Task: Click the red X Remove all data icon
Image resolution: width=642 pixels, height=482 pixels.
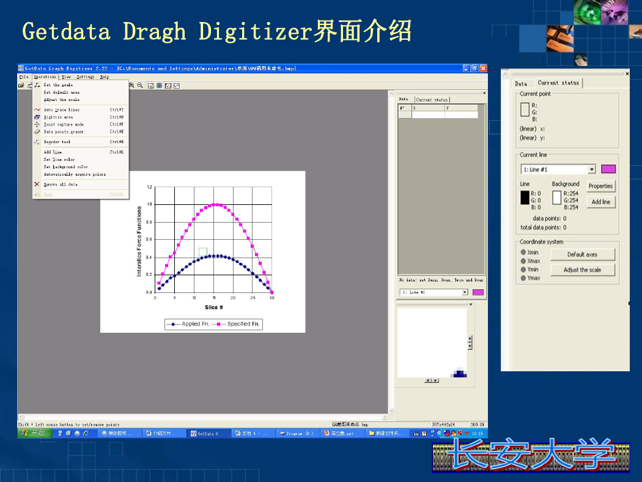Action: [x=37, y=184]
